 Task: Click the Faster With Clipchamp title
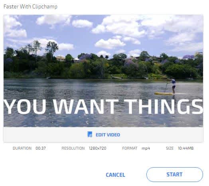[30, 6]
